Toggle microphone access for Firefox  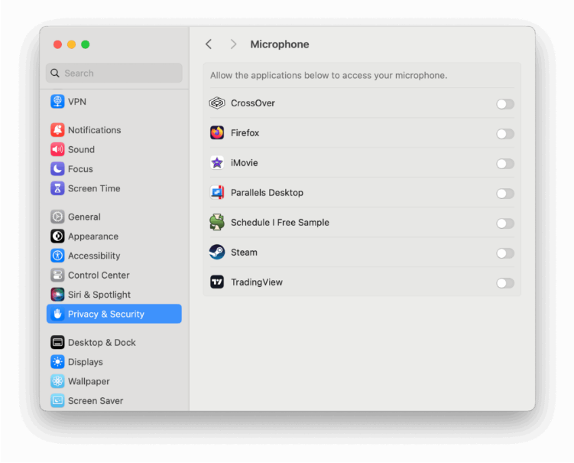505,134
